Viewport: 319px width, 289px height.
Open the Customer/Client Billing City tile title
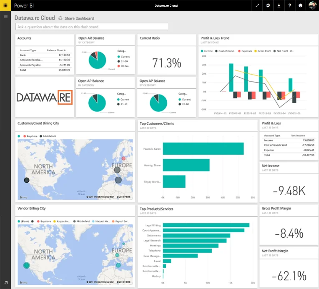pyautogui.click(x=38, y=123)
